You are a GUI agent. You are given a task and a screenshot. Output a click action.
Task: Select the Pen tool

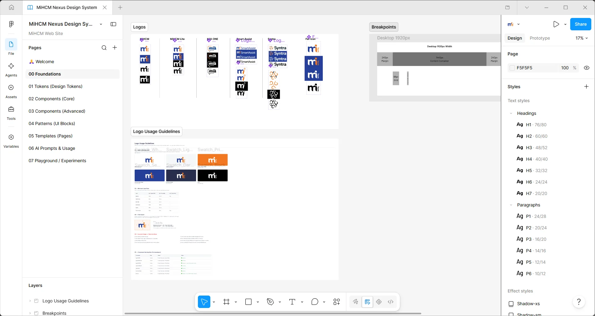pos(271,302)
